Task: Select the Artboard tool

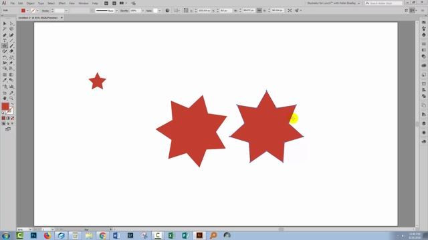Action: point(5,93)
